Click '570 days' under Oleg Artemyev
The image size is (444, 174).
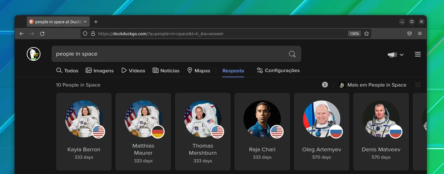322,157
